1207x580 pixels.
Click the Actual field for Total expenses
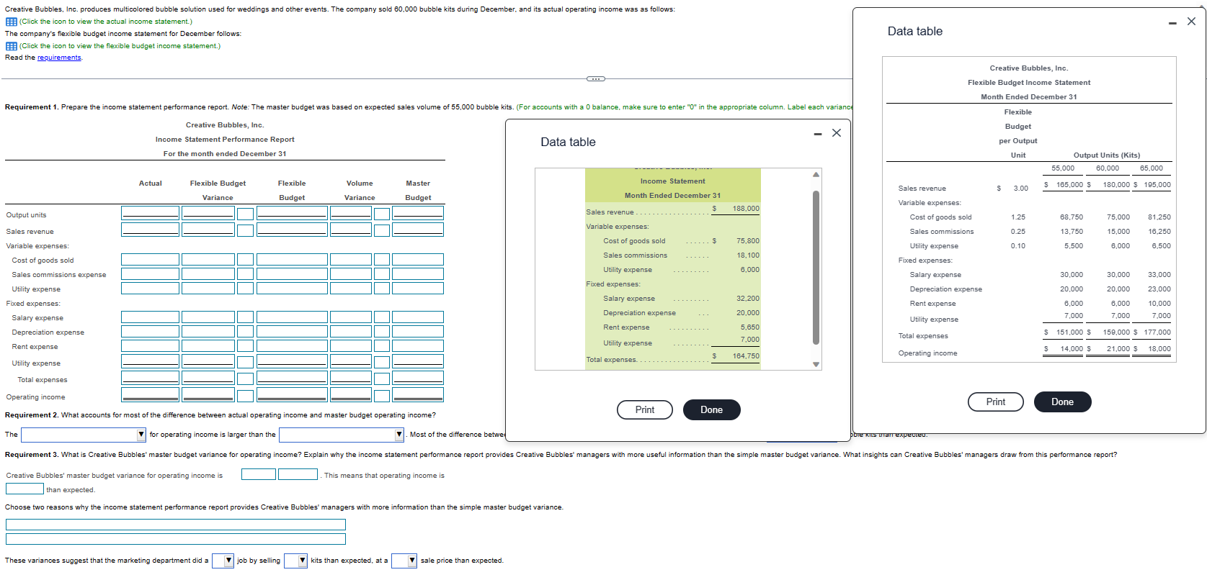click(x=150, y=379)
